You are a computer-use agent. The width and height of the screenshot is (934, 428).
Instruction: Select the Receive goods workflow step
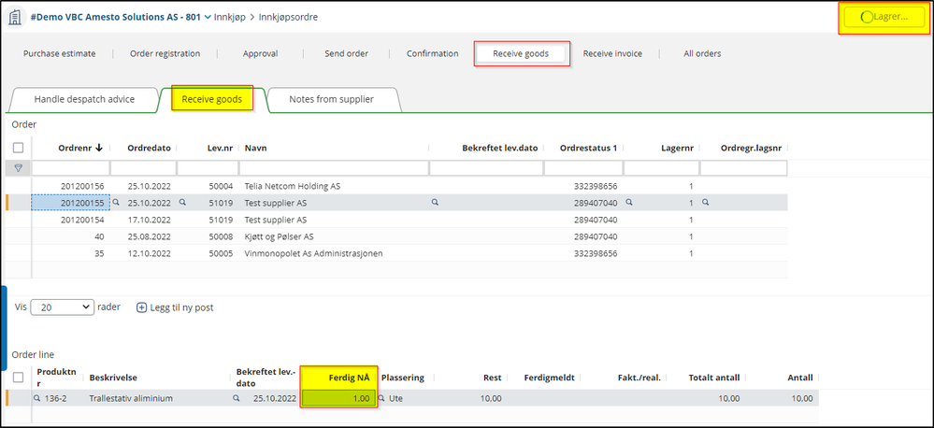[x=521, y=53]
